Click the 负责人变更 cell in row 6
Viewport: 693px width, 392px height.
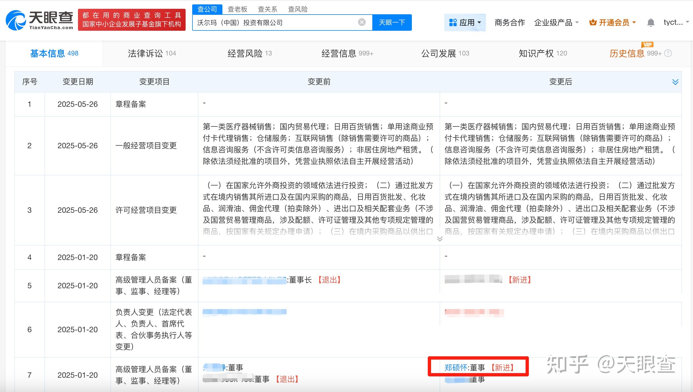(x=154, y=329)
